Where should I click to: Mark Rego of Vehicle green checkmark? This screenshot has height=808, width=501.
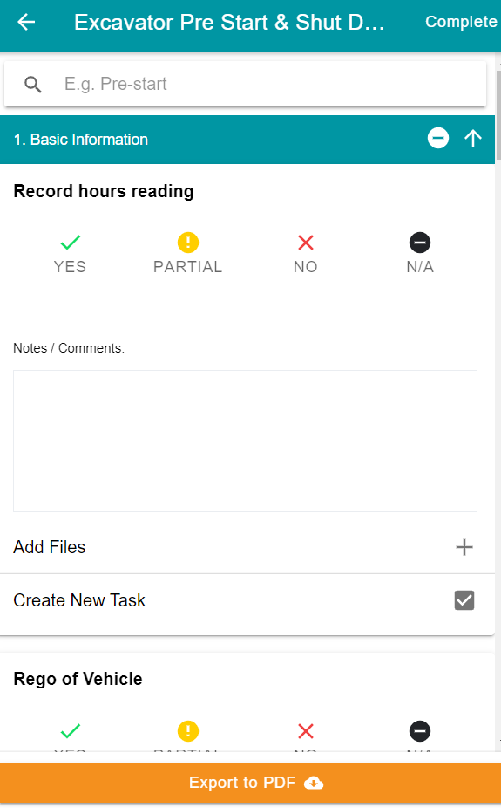point(70,730)
